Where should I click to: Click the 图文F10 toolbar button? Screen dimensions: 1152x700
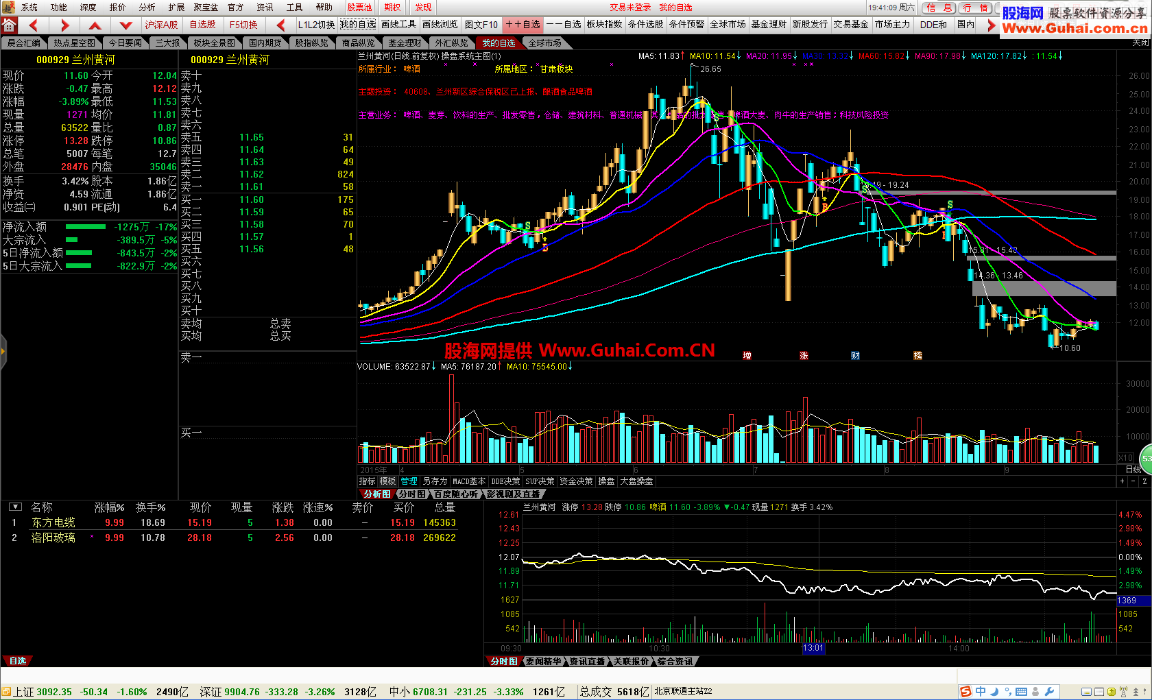click(x=481, y=25)
